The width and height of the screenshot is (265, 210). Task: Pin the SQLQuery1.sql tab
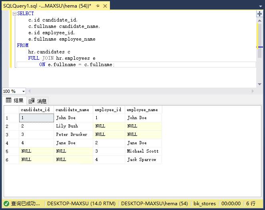(98, 6)
